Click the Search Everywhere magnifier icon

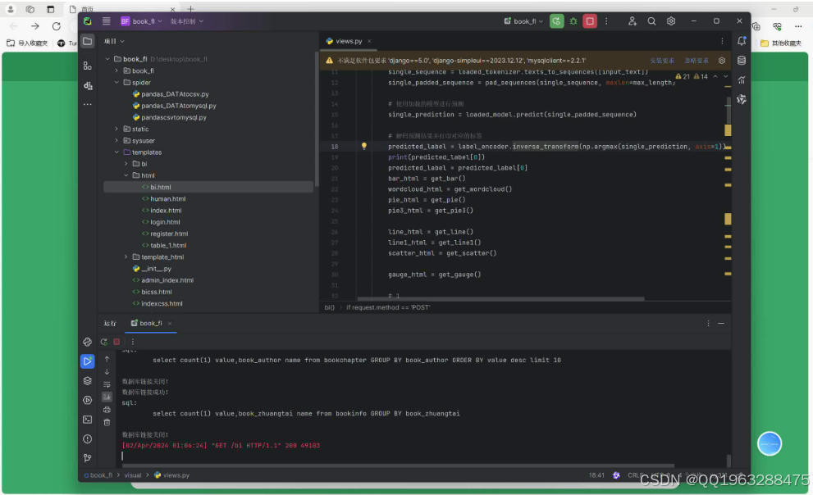(651, 21)
